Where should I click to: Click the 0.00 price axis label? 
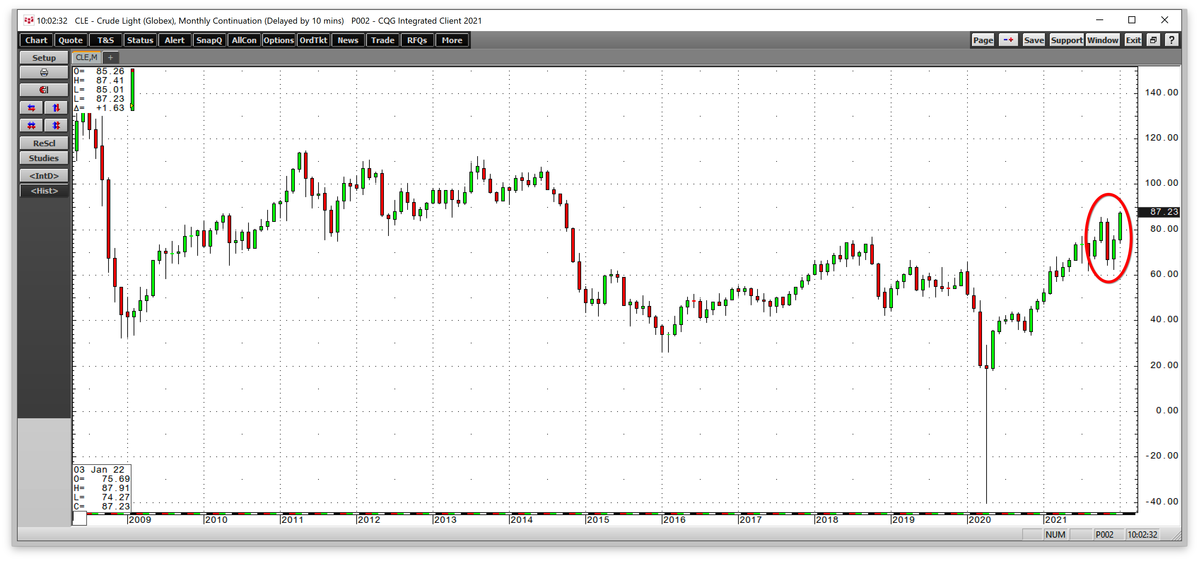tap(1167, 410)
